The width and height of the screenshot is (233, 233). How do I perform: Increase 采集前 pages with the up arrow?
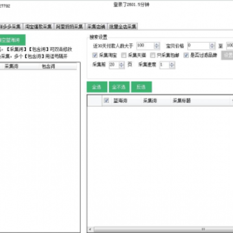122,63
